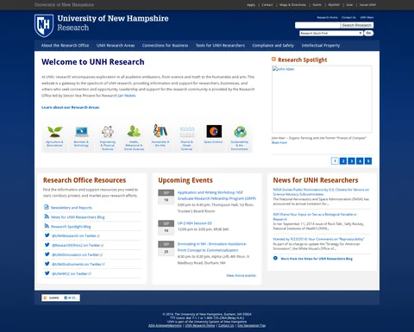Go to spotlight slide 5

click(368, 161)
